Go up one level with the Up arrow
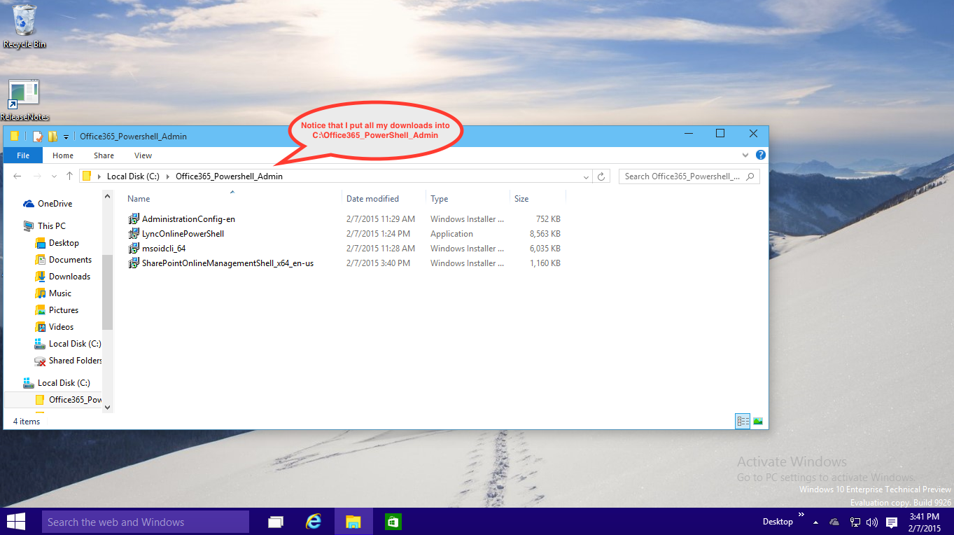 [x=69, y=176]
